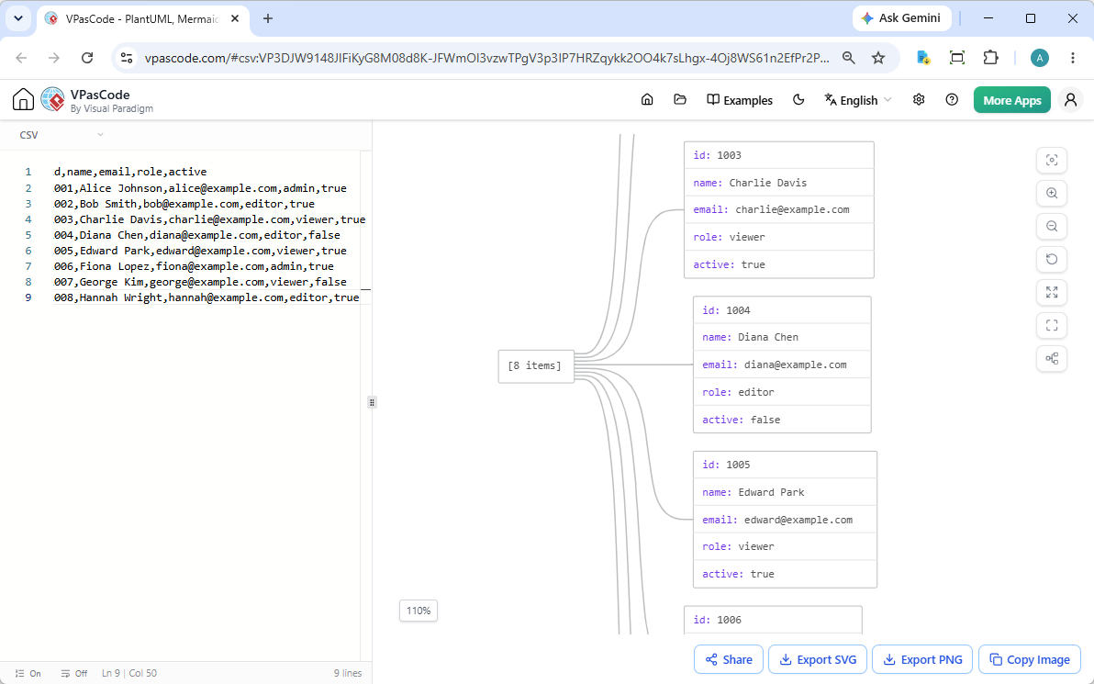Open the VPasCode home house icon
This screenshot has height=684, width=1094.
[23, 100]
